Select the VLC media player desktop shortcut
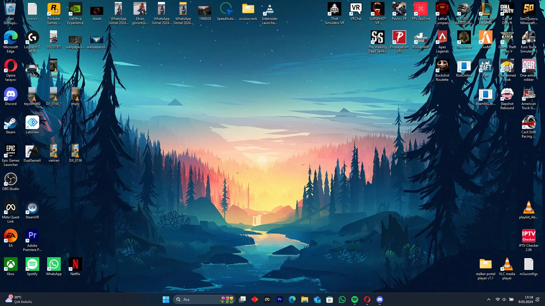This screenshot has height=306, width=545. point(507,269)
